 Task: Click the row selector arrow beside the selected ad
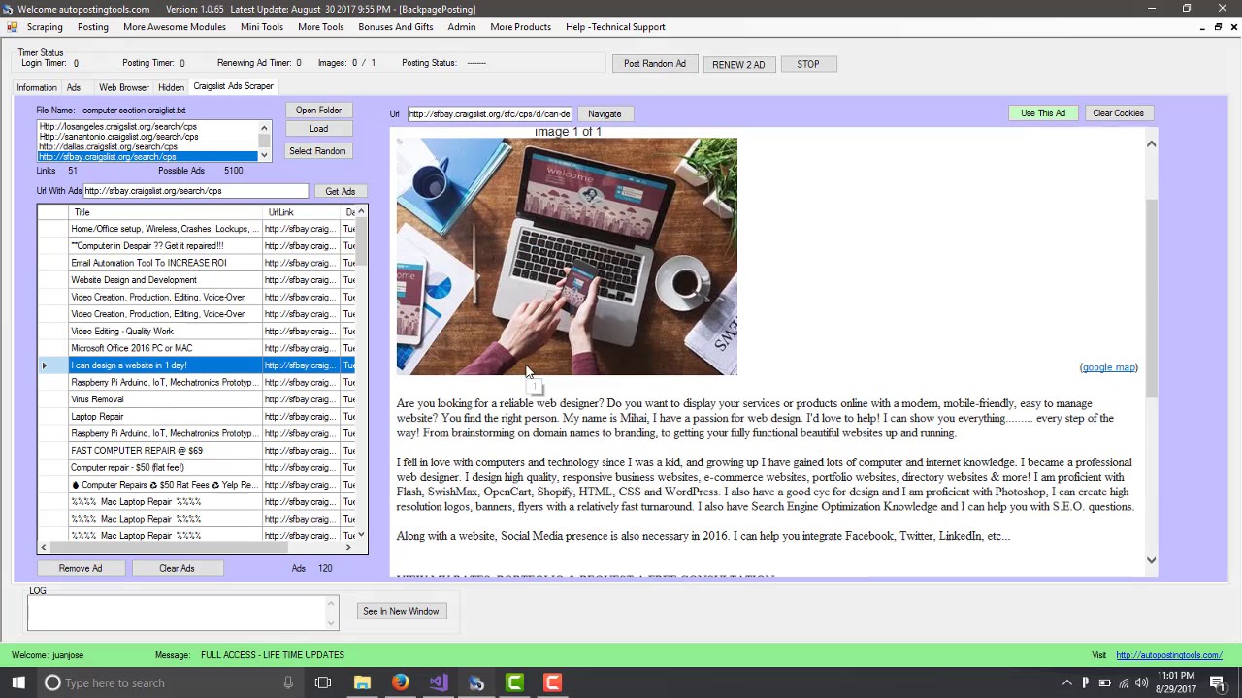[x=45, y=365]
